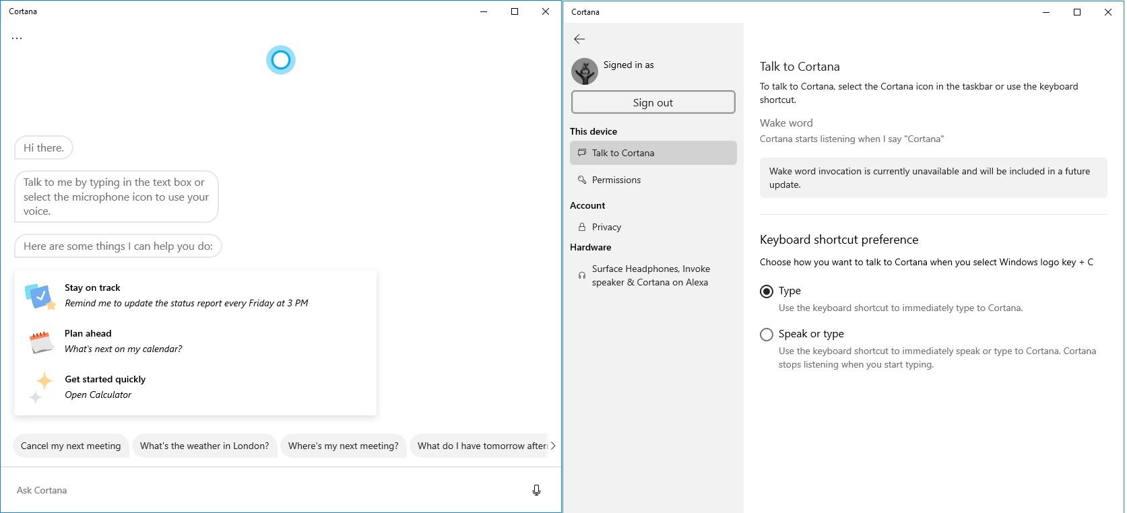Go back using the arrow in settings

pyautogui.click(x=579, y=39)
